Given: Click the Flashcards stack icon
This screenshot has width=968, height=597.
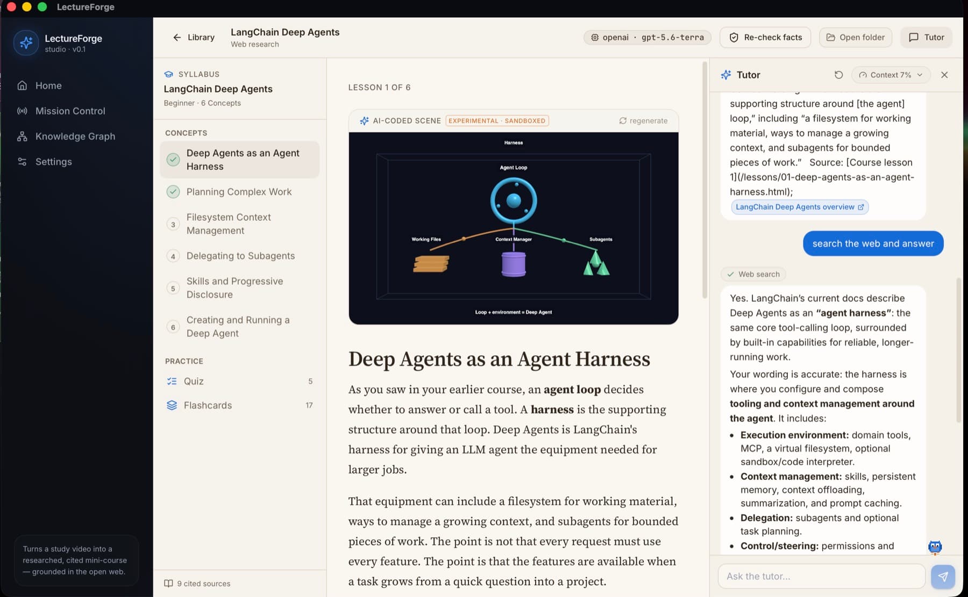Looking at the screenshot, I should click(x=172, y=405).
